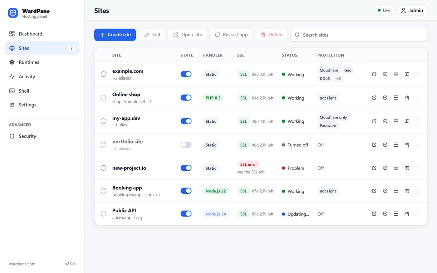Open external link icon for Public API row

[x=374, y=214]
